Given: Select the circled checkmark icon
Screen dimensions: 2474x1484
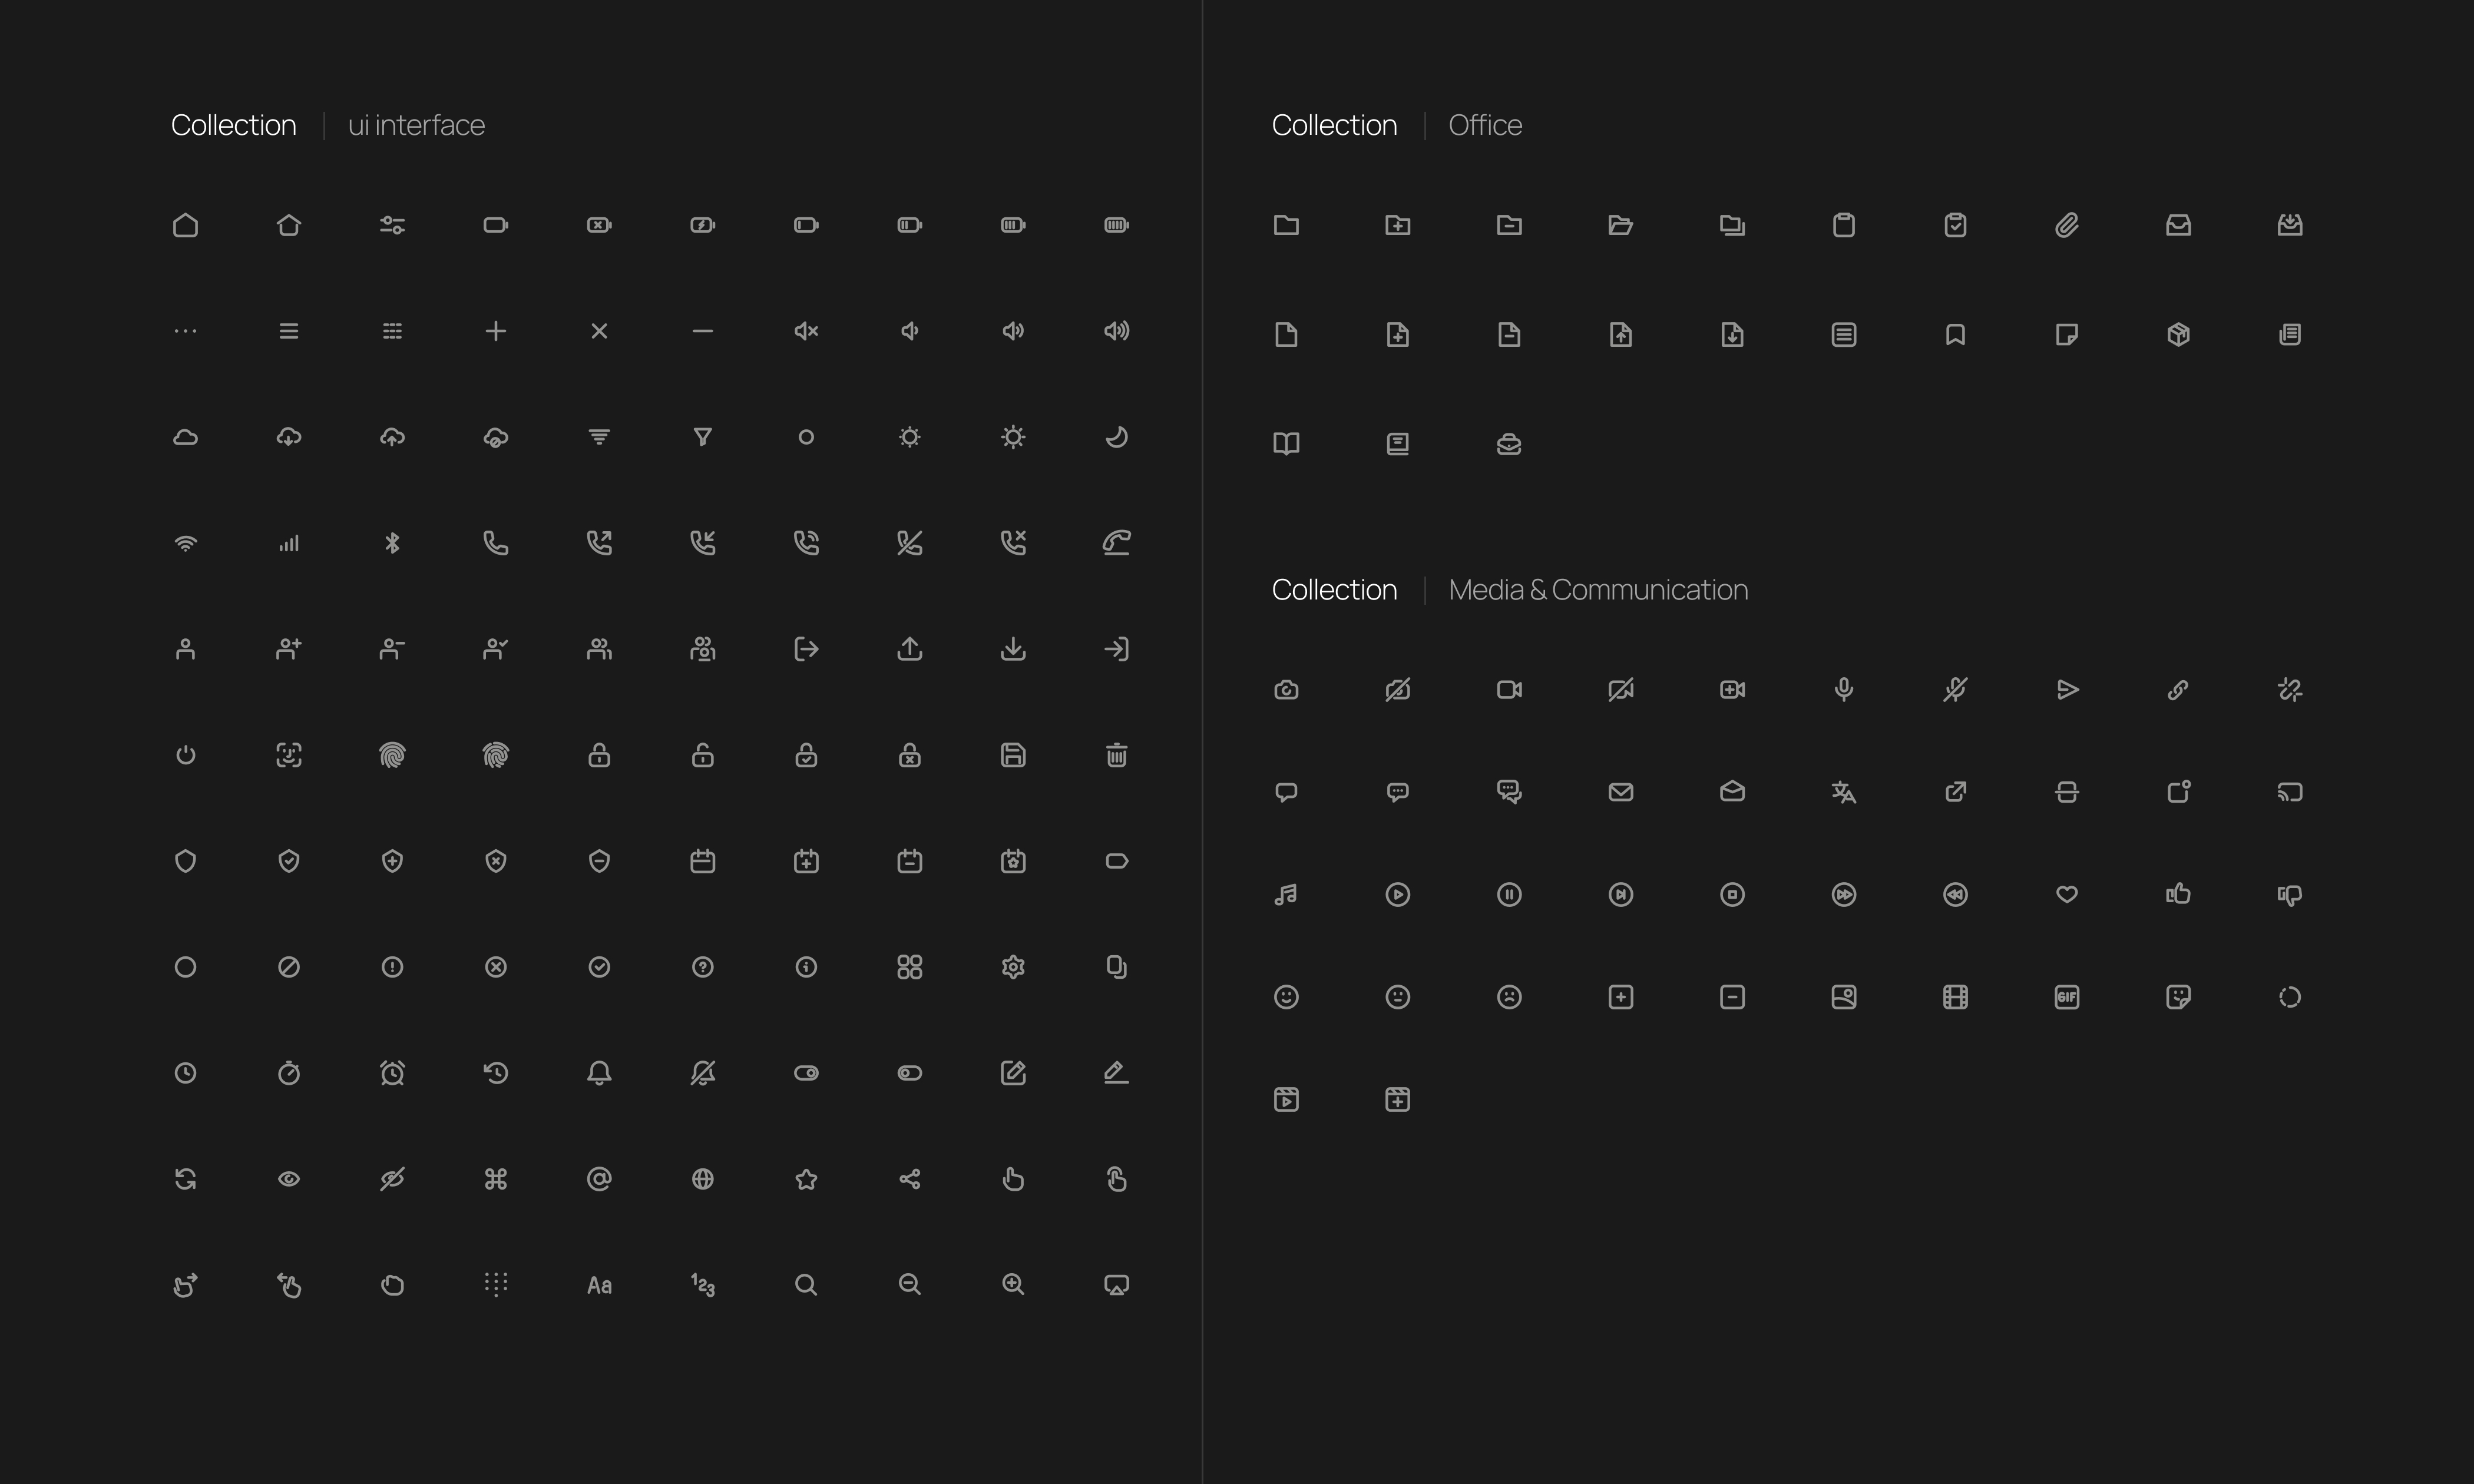Looking at the screenshot, I should [599, 967].
